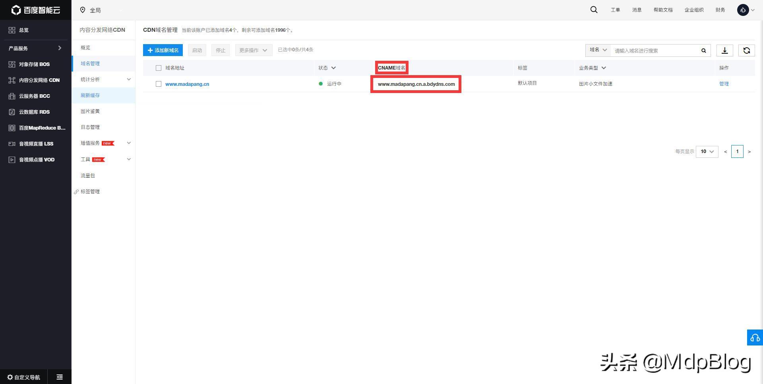Image resolution: width=763 pixels, height=384 pixels.
Task: Open the 更多操作 dropdown
Action: tap(254, 50)
